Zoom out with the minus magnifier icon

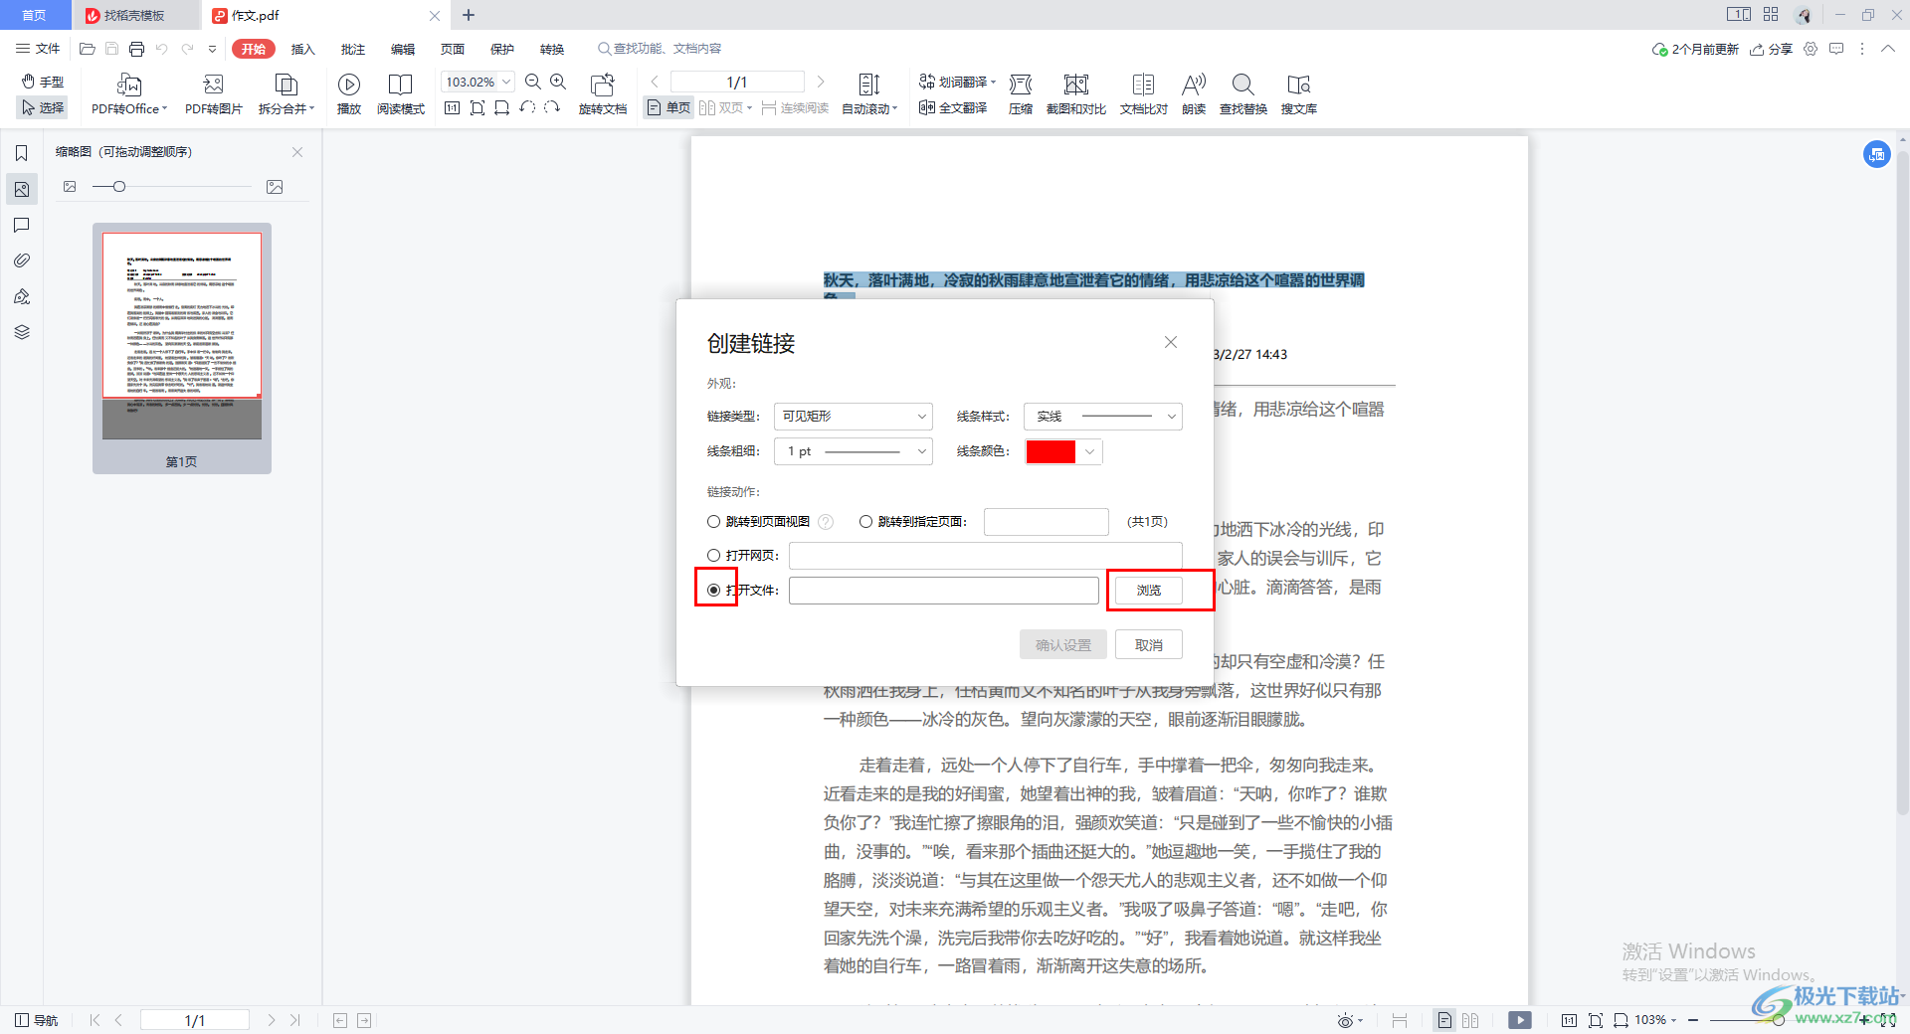point(533,82)
